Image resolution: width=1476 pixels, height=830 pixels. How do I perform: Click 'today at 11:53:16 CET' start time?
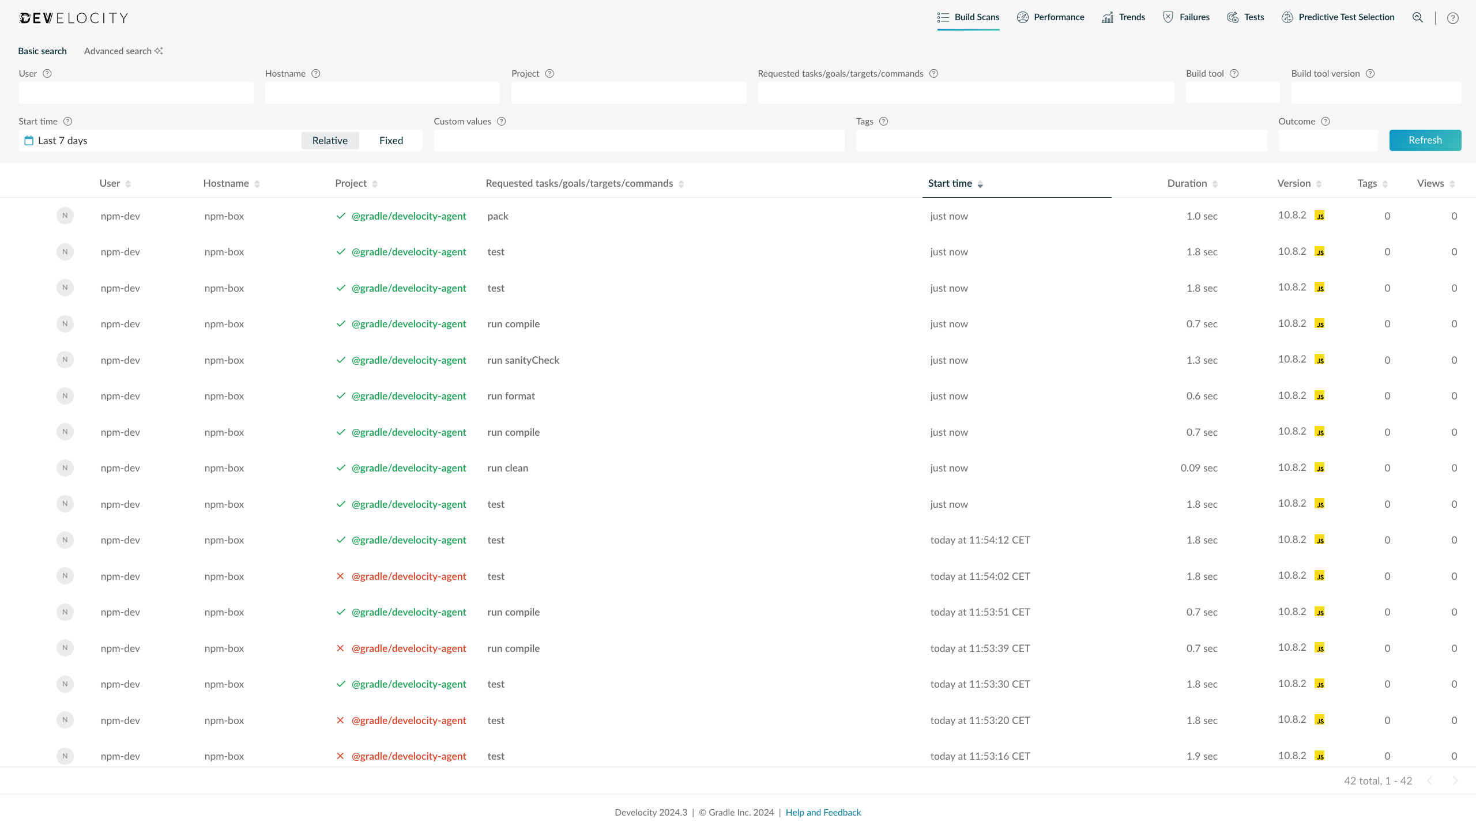pyautogui.click(x=980, y=756)
